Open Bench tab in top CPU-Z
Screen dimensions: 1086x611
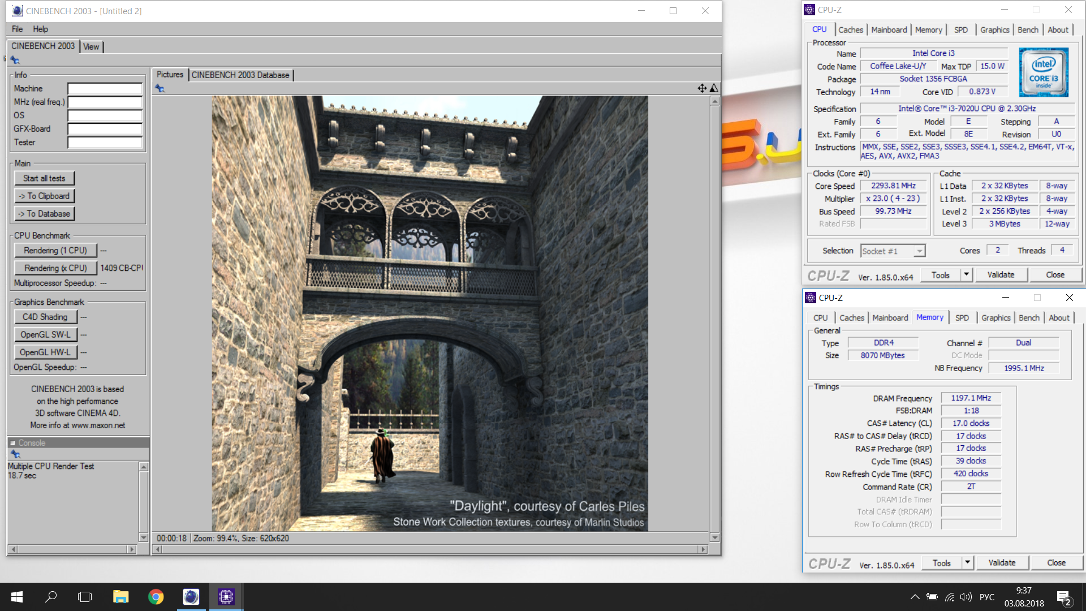(1028, 30)
